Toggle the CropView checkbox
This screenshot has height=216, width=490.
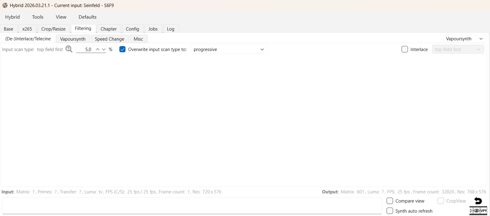441,201
